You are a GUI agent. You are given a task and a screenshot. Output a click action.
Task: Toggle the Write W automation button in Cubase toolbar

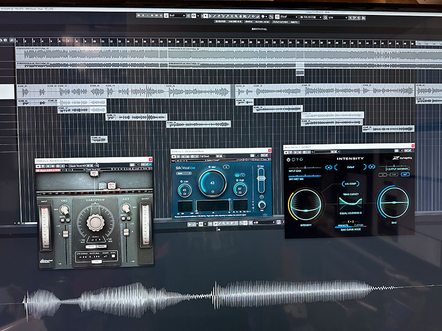[x=156, y=15]
